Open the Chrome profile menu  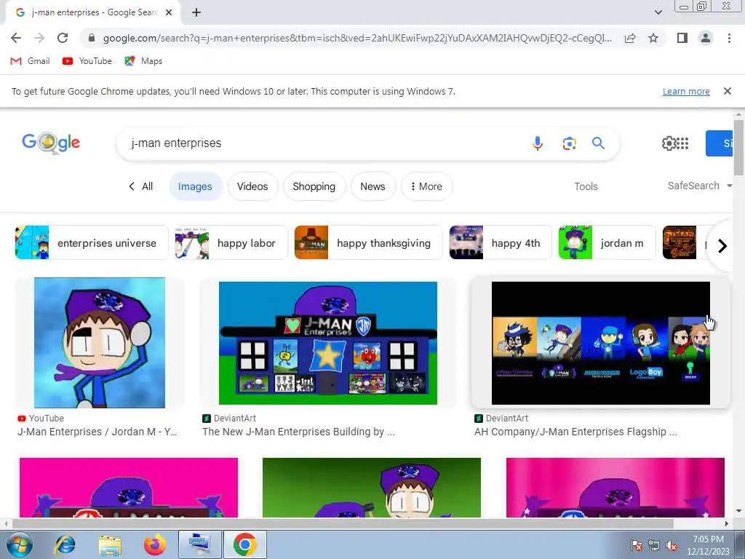706,38
